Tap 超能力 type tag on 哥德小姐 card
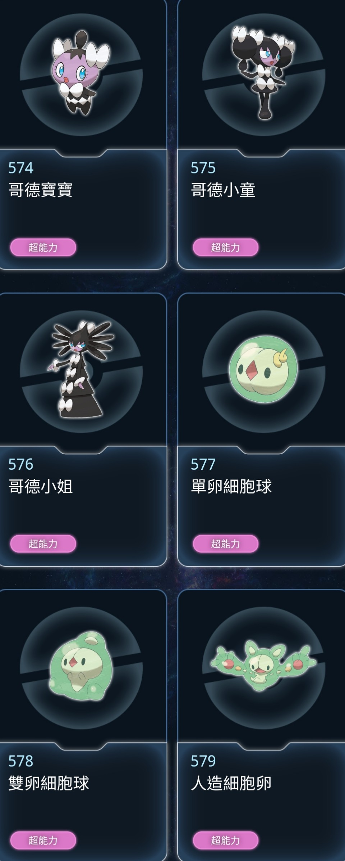This screenshot has height=861, width=345. 43,544
